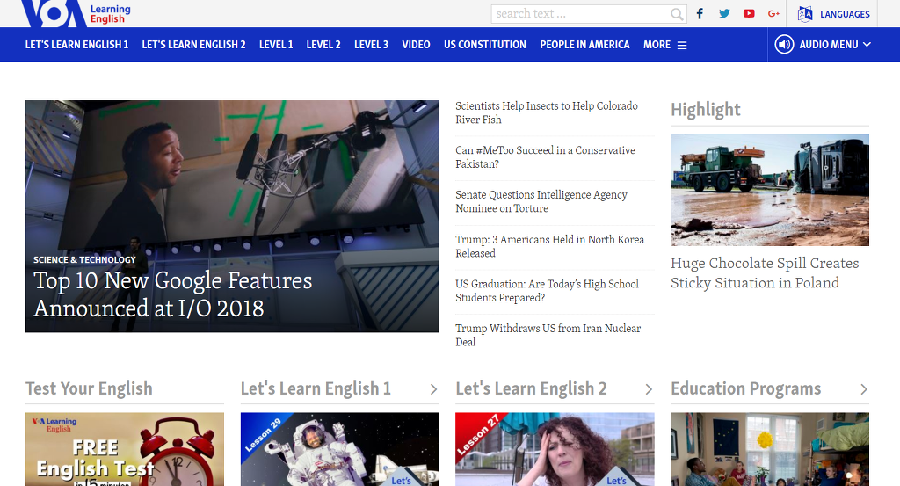Expand Let's Learn English 2 section arrow
Screen dimensions: 900x486
pos(649,389)
